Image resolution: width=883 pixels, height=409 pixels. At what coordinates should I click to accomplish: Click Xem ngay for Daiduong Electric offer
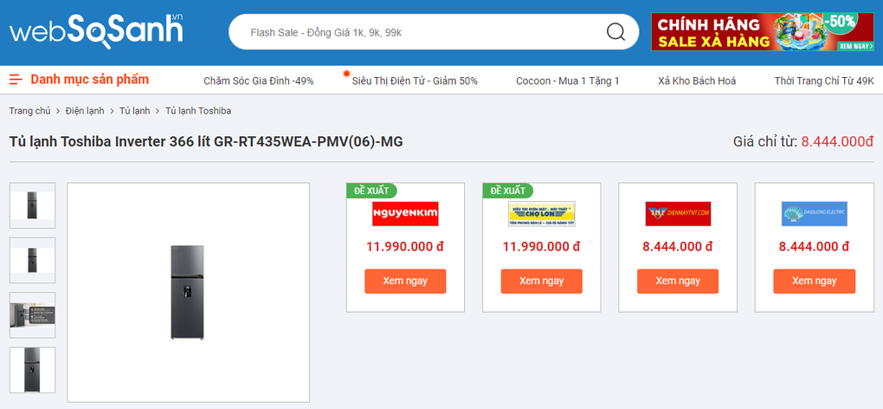point(815,281)
